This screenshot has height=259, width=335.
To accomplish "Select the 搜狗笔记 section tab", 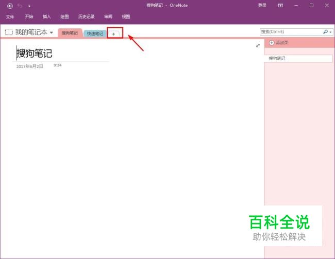I will click(70, 33).
